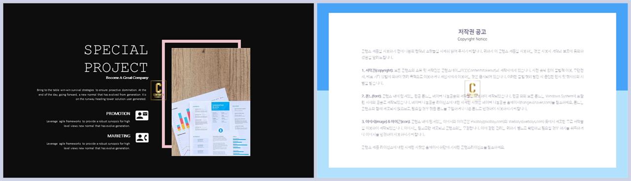Select the description text under PROMOTION

tap(89, 123)
